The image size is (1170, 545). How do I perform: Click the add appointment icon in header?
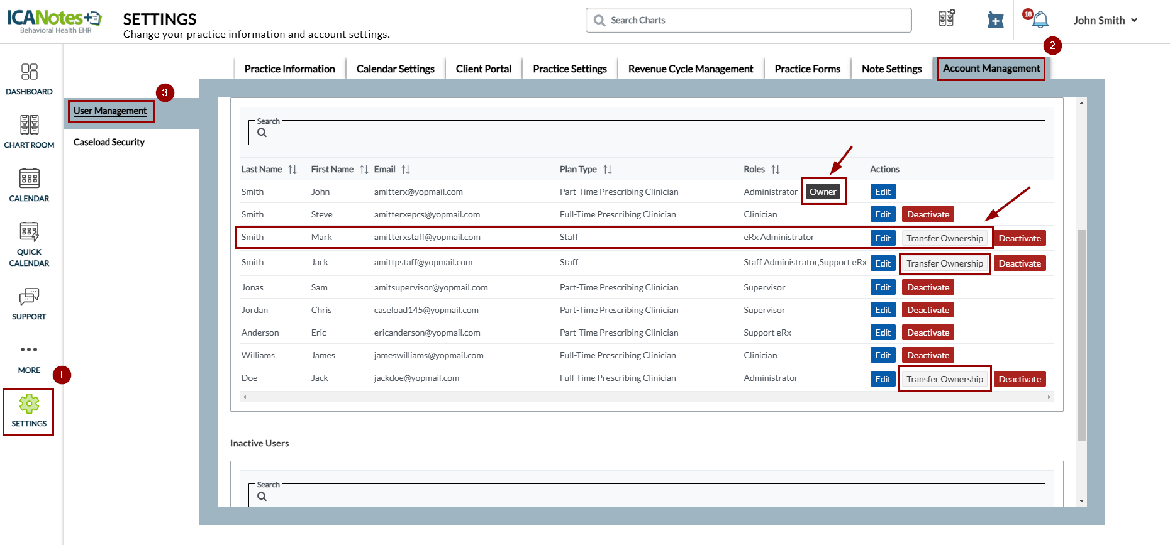[x=995, y=20]
